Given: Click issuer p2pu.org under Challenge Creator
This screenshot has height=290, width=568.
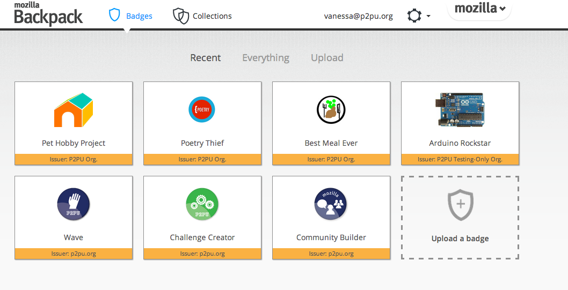Looking at the screenshot, I should (202, 254).
